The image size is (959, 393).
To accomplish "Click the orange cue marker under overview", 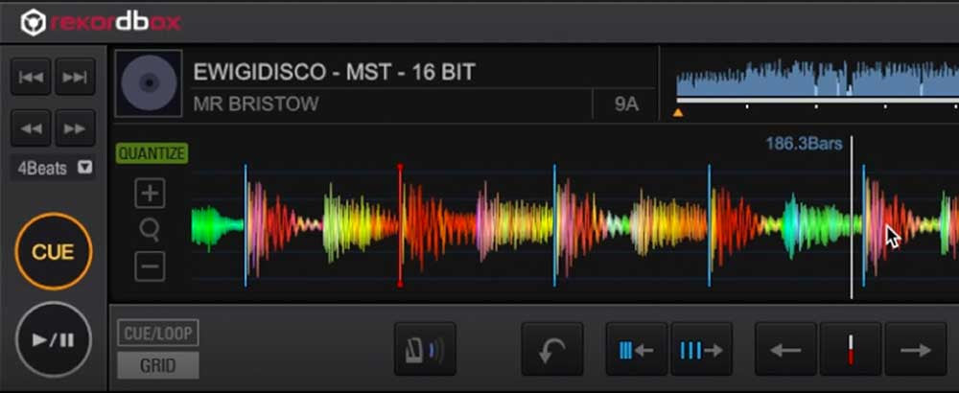I will tap(678, 112).
